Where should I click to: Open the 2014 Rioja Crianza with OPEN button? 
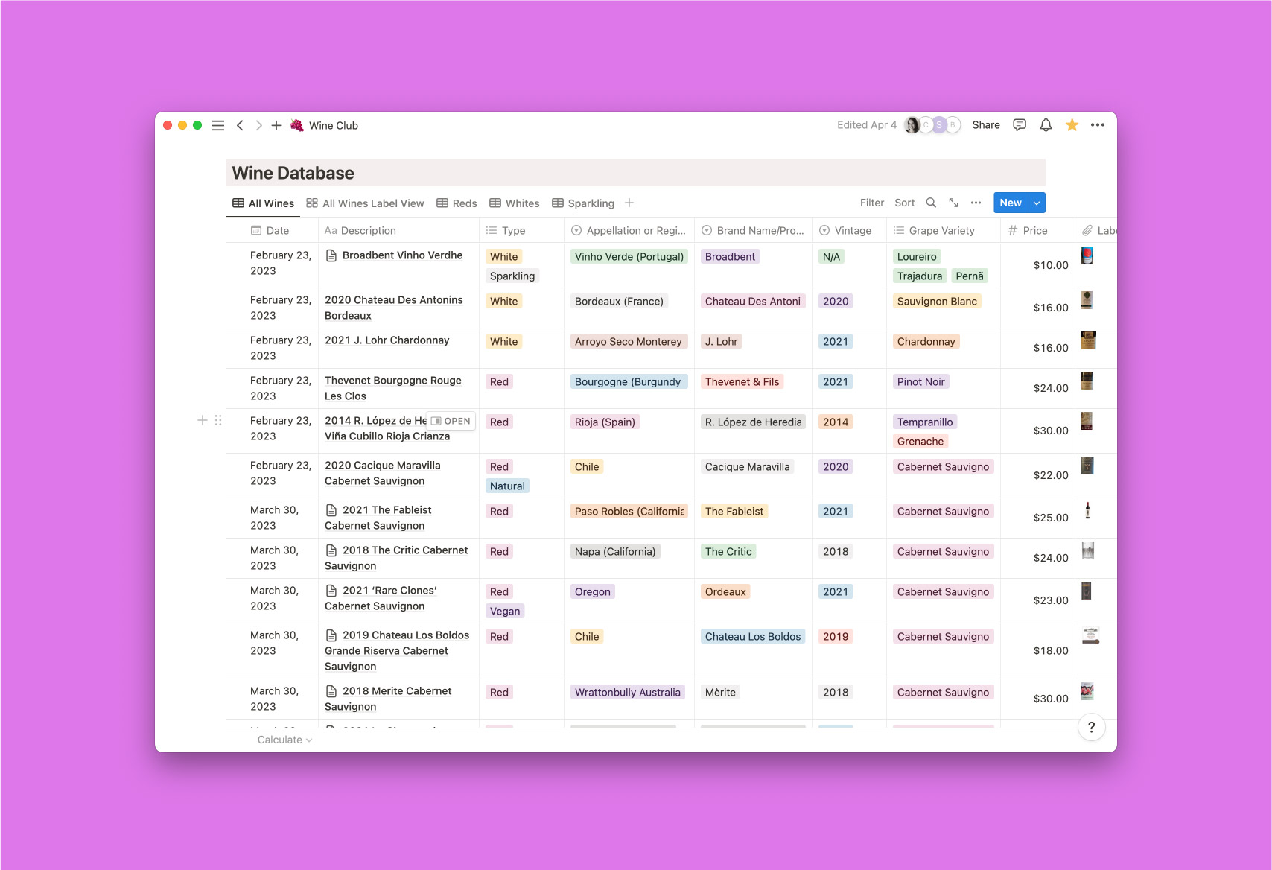tap(451, 420)
